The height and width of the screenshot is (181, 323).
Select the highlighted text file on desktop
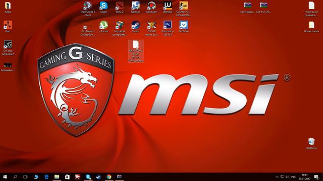click(x=136, y=51)
